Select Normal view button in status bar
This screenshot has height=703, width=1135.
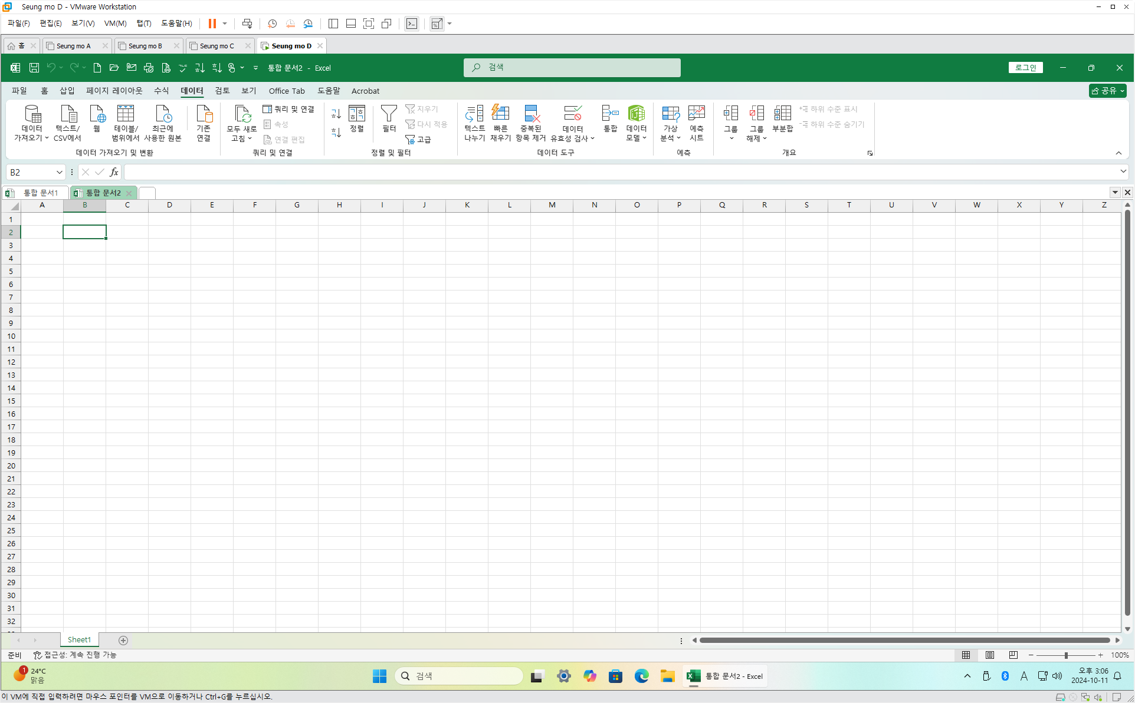(x=966, y=655)
